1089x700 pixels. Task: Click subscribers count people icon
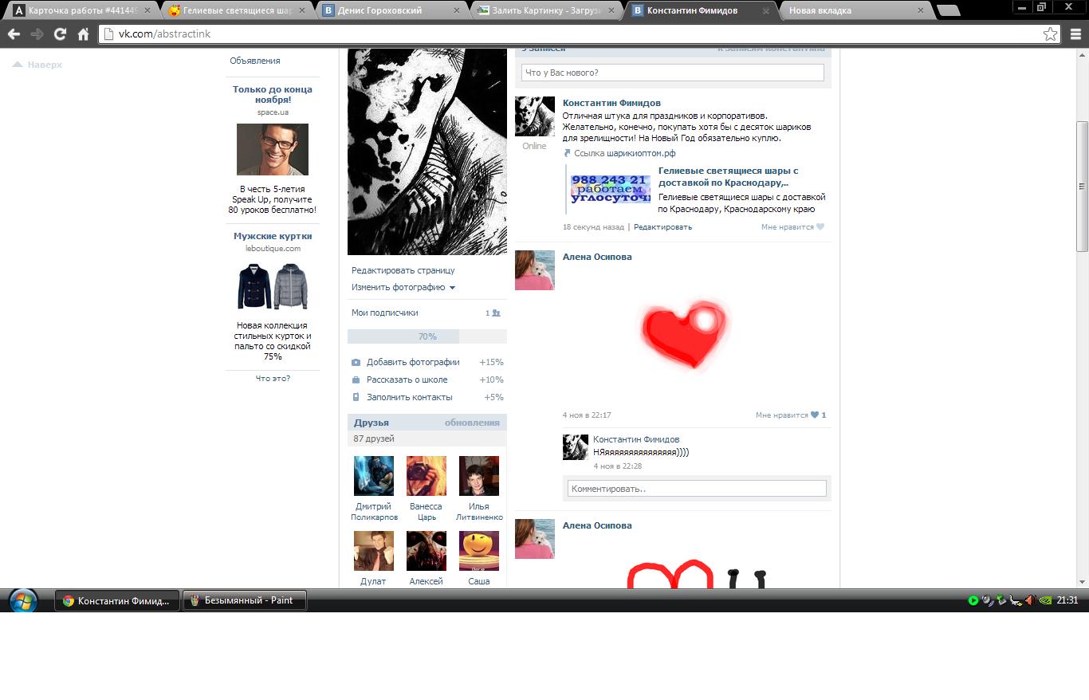496,313
